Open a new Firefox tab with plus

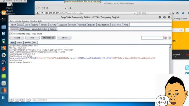(x=70, y=8)
